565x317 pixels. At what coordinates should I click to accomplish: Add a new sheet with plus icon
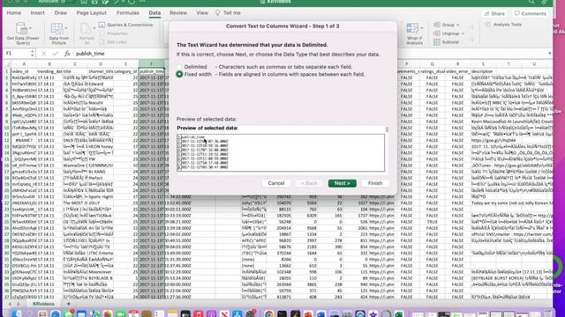(69, 304)
